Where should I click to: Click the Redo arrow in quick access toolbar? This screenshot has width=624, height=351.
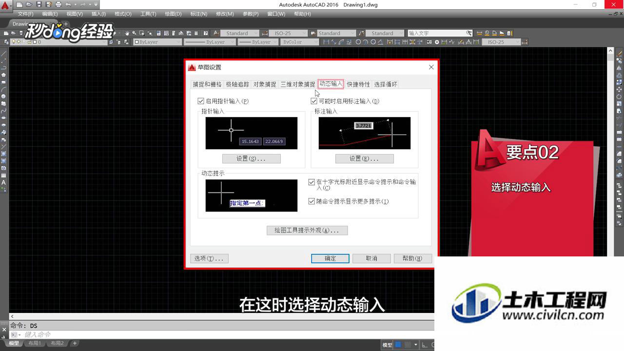pyautogui.click(x=83, y=4)
